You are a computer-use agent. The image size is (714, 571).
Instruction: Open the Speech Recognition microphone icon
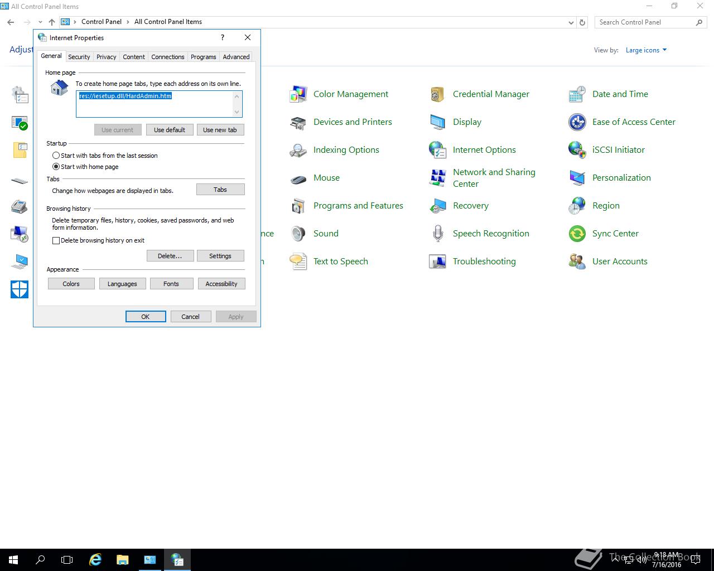coord(438,234)
